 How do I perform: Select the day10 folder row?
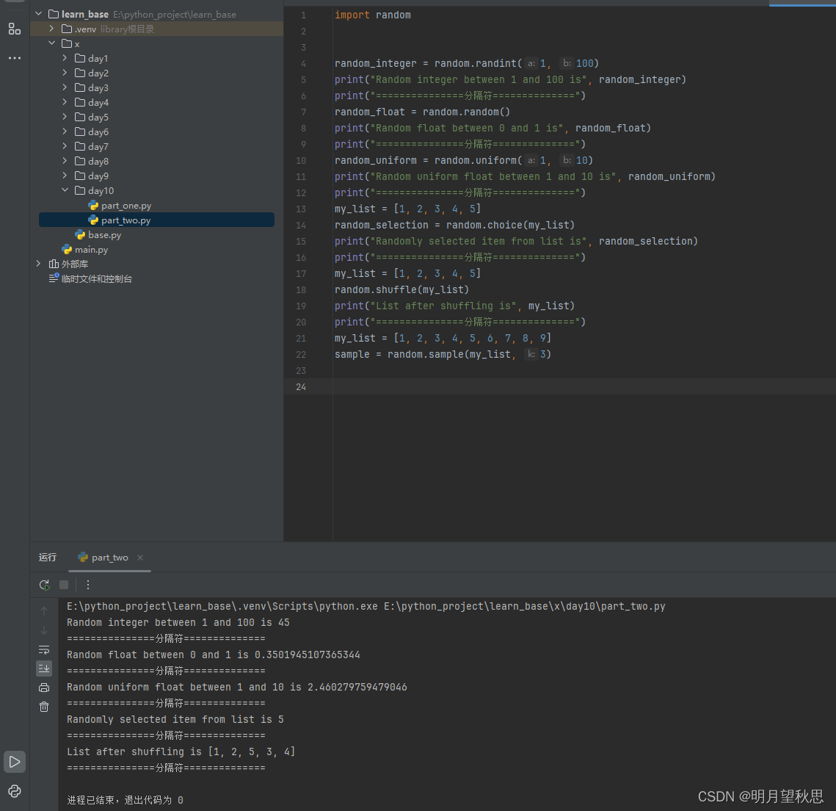(x=157, y=190)
